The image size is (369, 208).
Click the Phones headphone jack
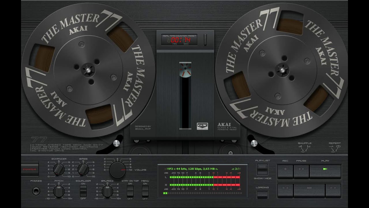(x=36, y=191)
